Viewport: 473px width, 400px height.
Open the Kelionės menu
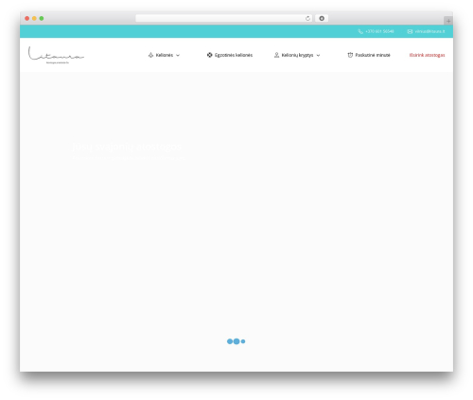click(164, 55)
